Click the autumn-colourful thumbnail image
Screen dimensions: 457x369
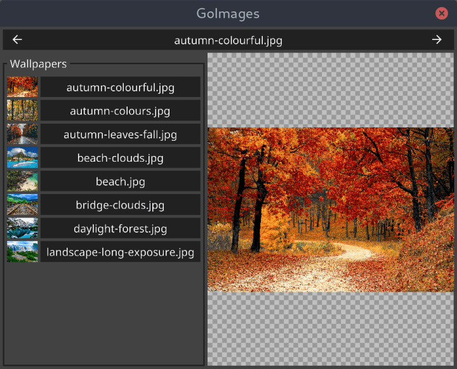coord(22,87)
